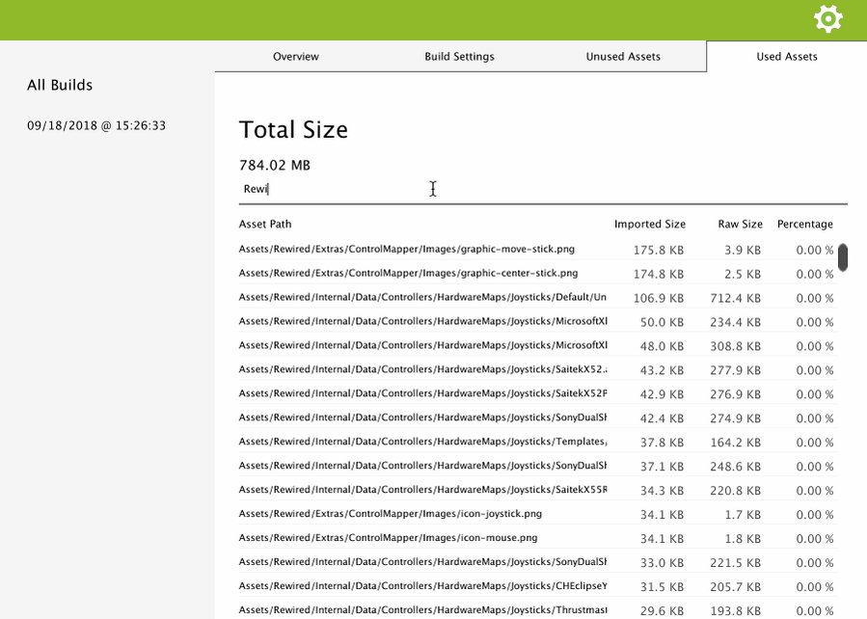Image resolution: width=867 pixels, height=619 pixels.
Task: Click the Joysticks/CHEclipseY asset path
Action: [x=422, y=586]
